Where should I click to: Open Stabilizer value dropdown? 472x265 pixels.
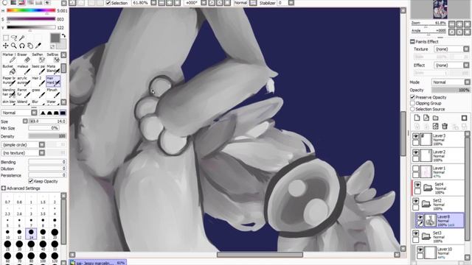(291, 3)
